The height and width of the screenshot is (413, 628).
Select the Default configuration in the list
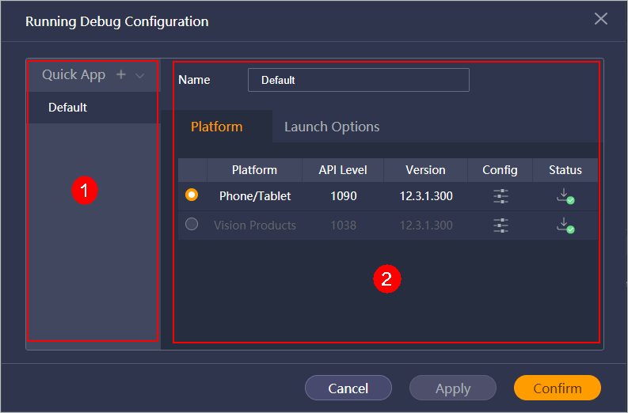(x=93, y=108)
